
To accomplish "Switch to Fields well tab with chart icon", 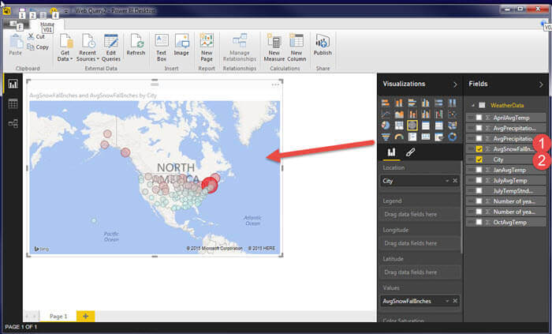I will 391,152.
